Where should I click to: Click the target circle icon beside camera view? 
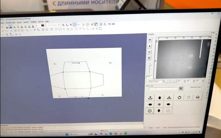tap(149, 58)
